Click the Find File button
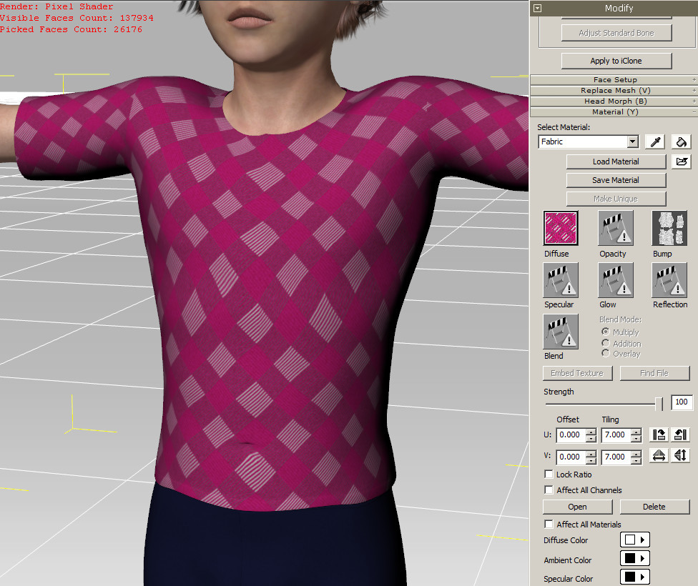Image resolution: width=698 pixels, height=586 pixels. point(654,373)
